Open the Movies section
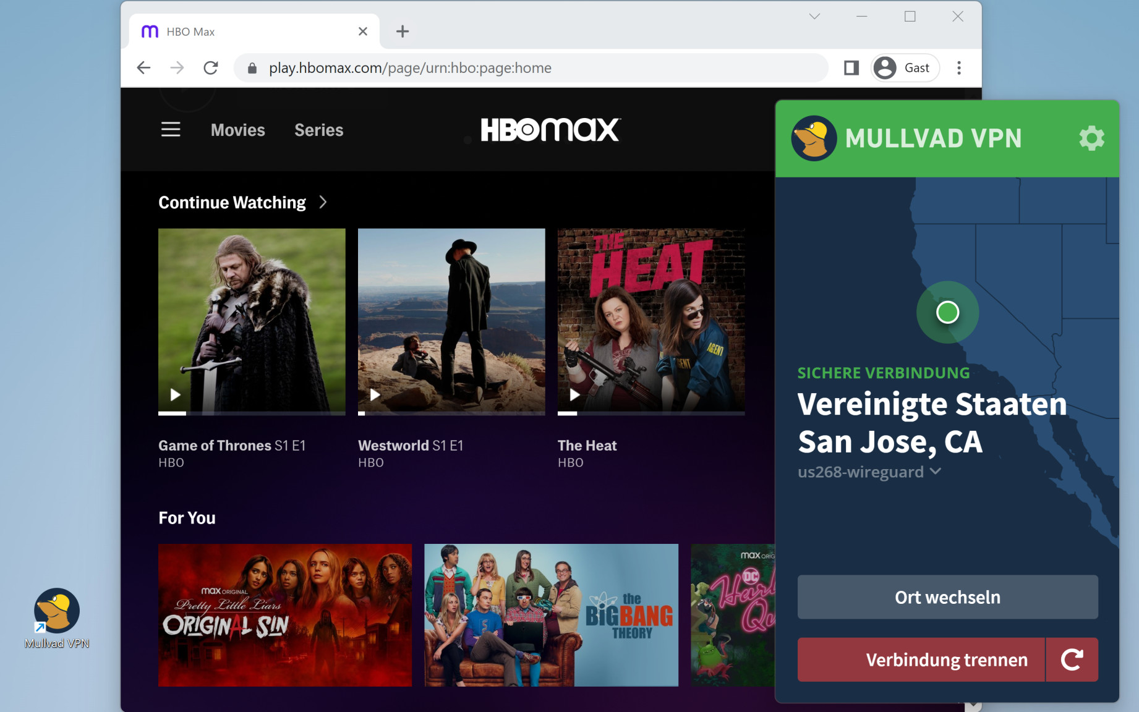 [x=237, y=130]
